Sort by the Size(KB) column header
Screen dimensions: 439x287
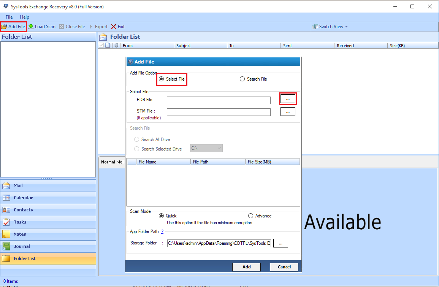413,46
